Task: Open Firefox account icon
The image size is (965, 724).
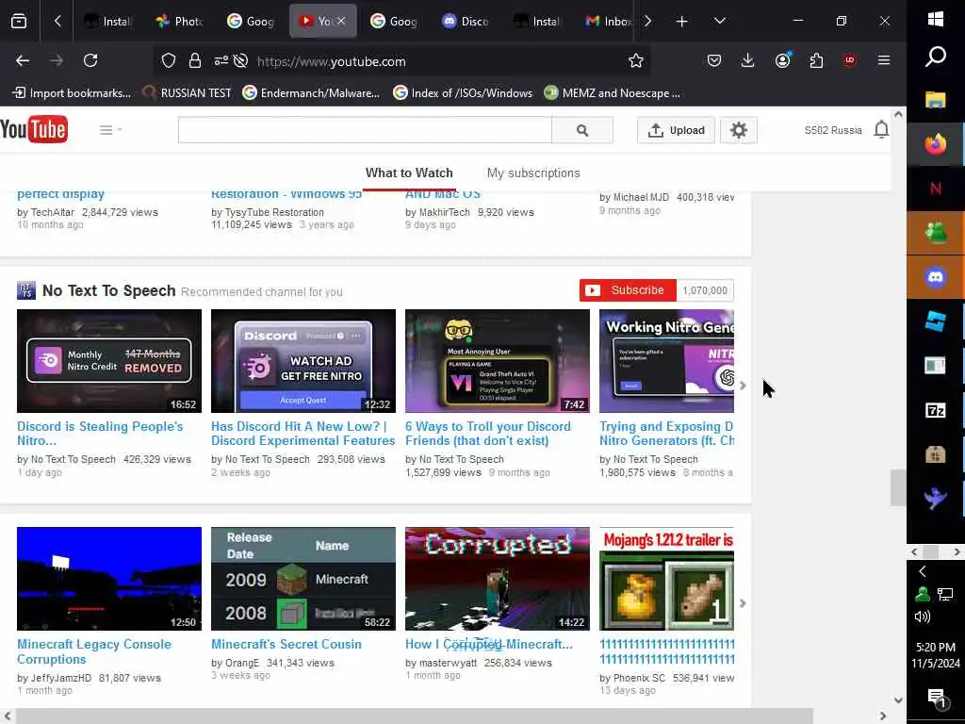Action: (x=783, y=60)
